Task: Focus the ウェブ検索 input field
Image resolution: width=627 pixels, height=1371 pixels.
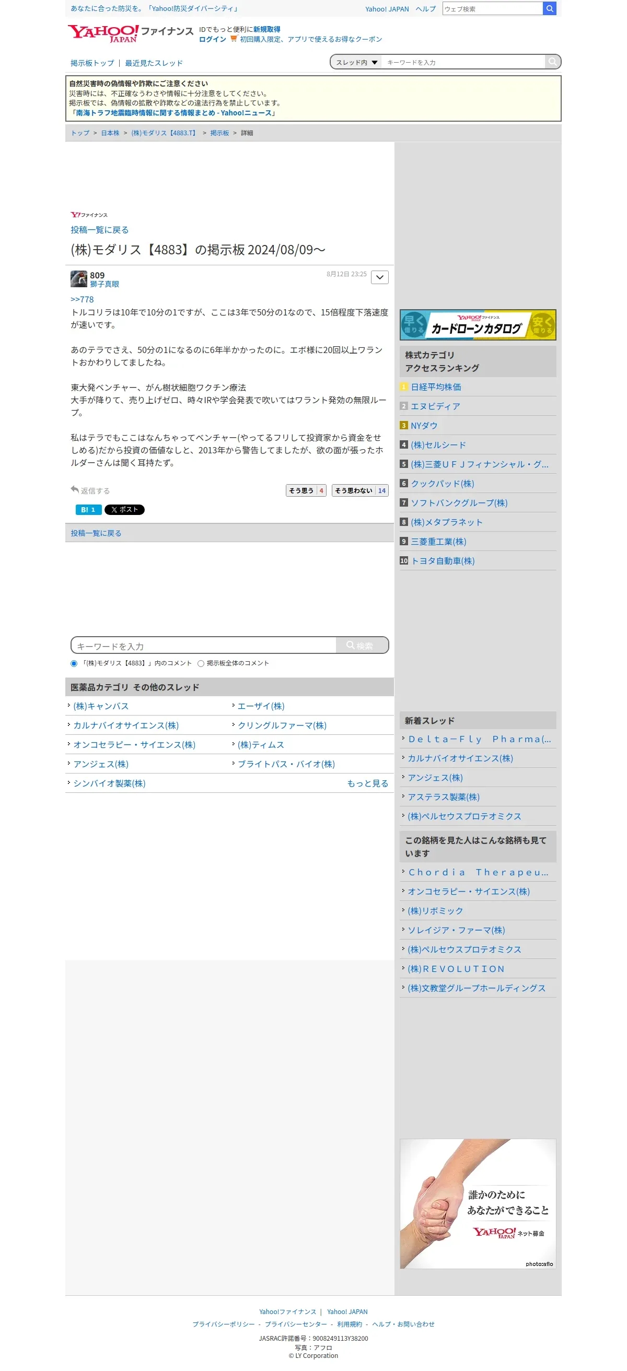Action: point(492,8)
